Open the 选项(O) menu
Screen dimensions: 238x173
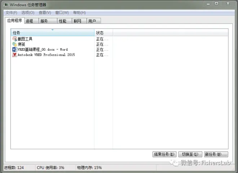tap(28, 13)
